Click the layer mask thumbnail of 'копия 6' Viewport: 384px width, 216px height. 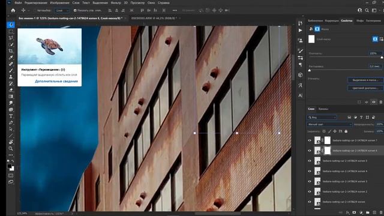coord(328,151)
